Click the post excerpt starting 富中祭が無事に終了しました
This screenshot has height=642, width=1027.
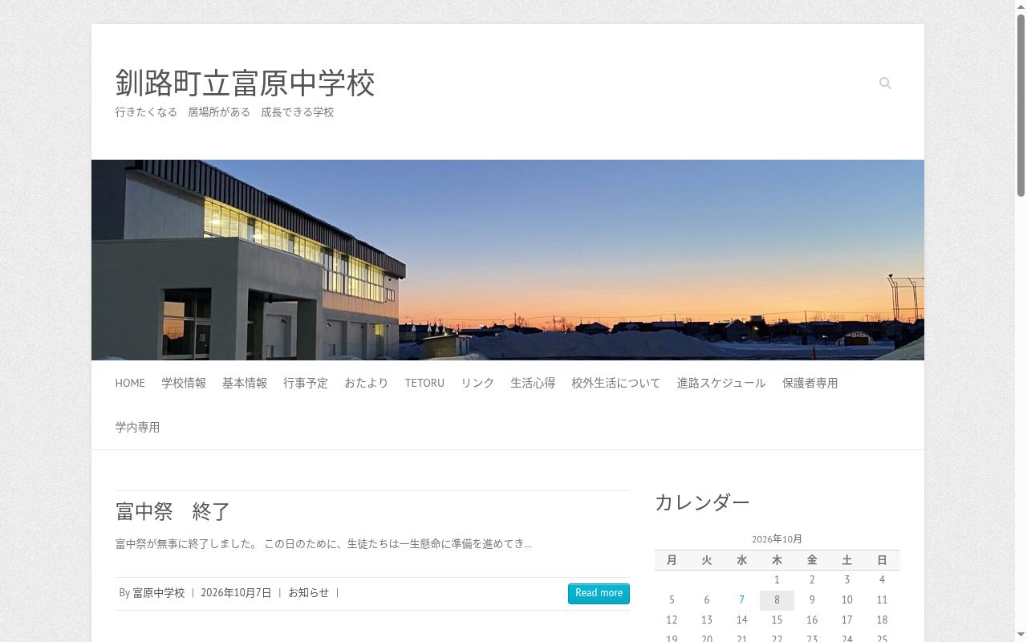coord(324,544)
